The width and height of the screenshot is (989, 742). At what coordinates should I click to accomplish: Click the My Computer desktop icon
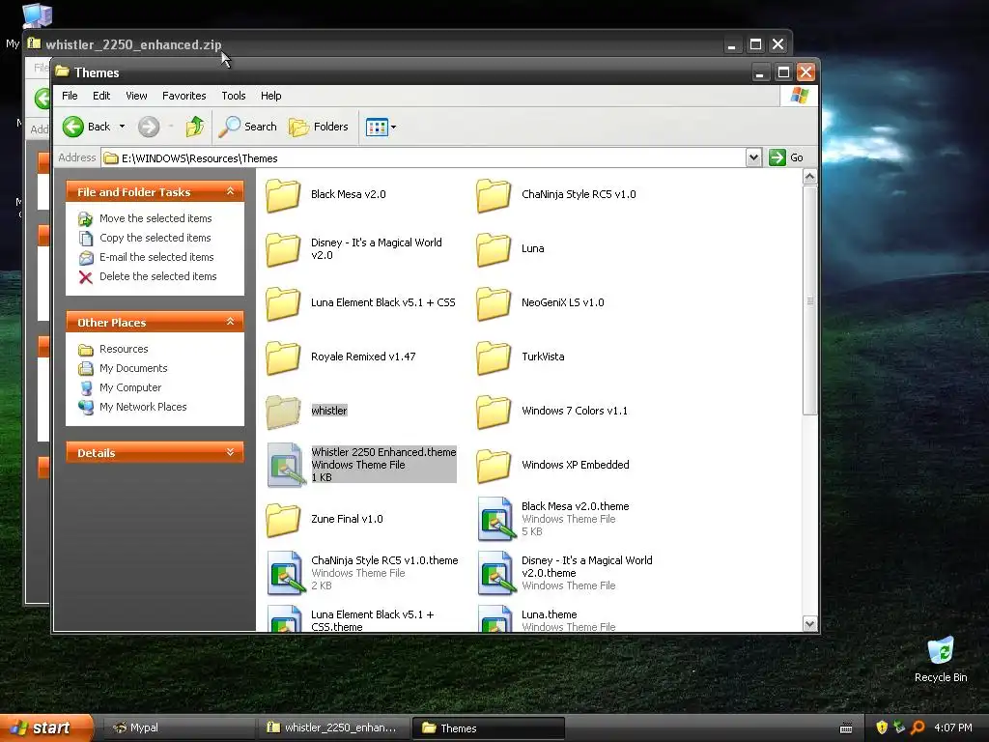[37, 15]
